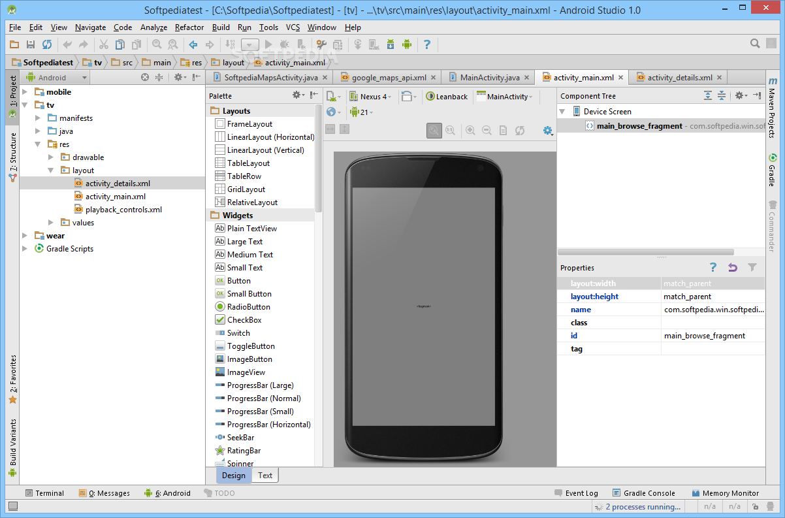Click the blue gear designer options icon
This screenshot has height=518, width=785.
[548, 130]
